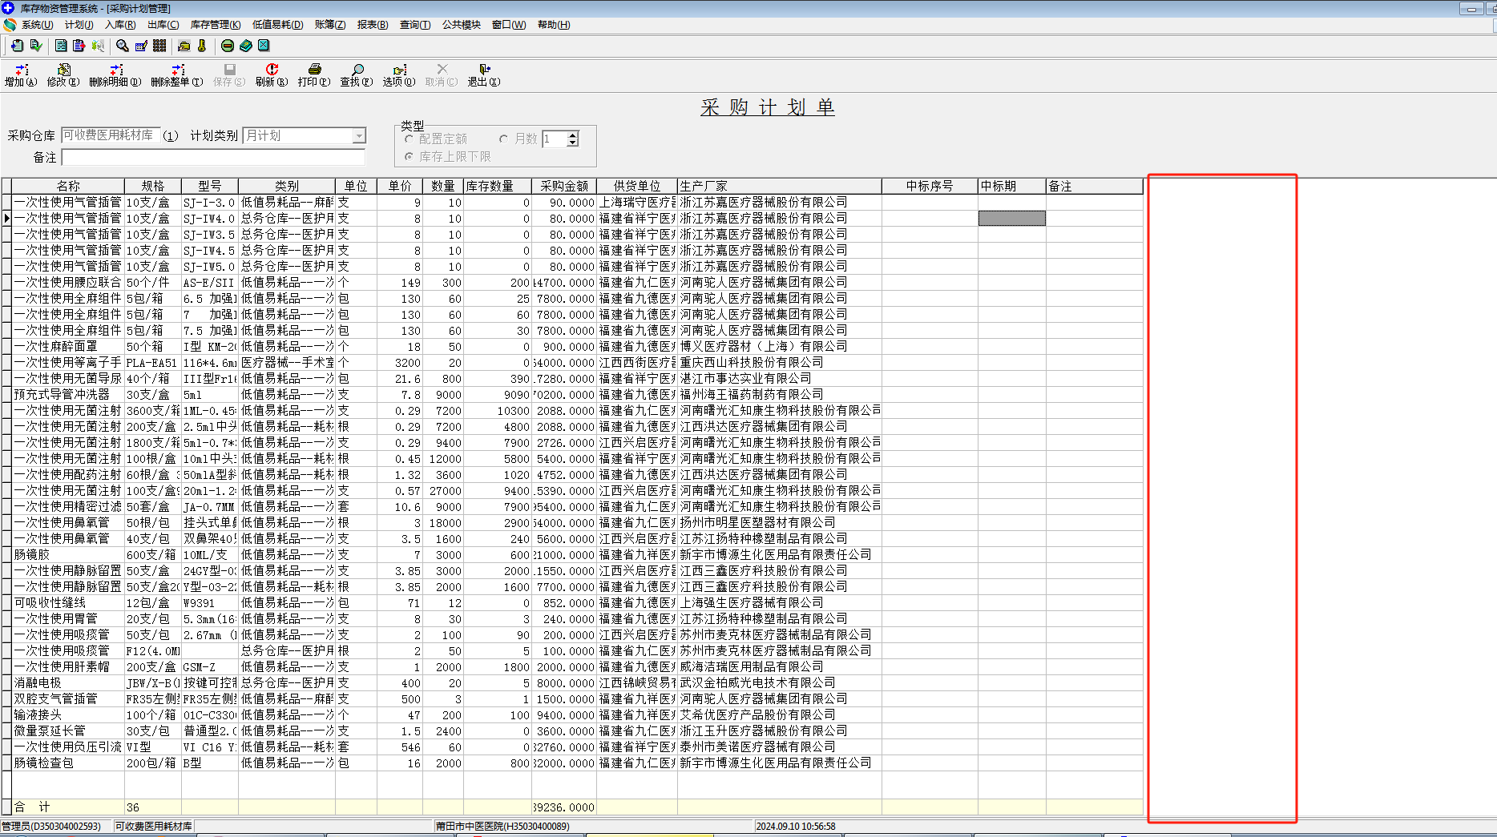This screenshot has width=1497, height=837.
Task: Open the 计划类别 dropdown arrow
Action: (x=359, y=136)
